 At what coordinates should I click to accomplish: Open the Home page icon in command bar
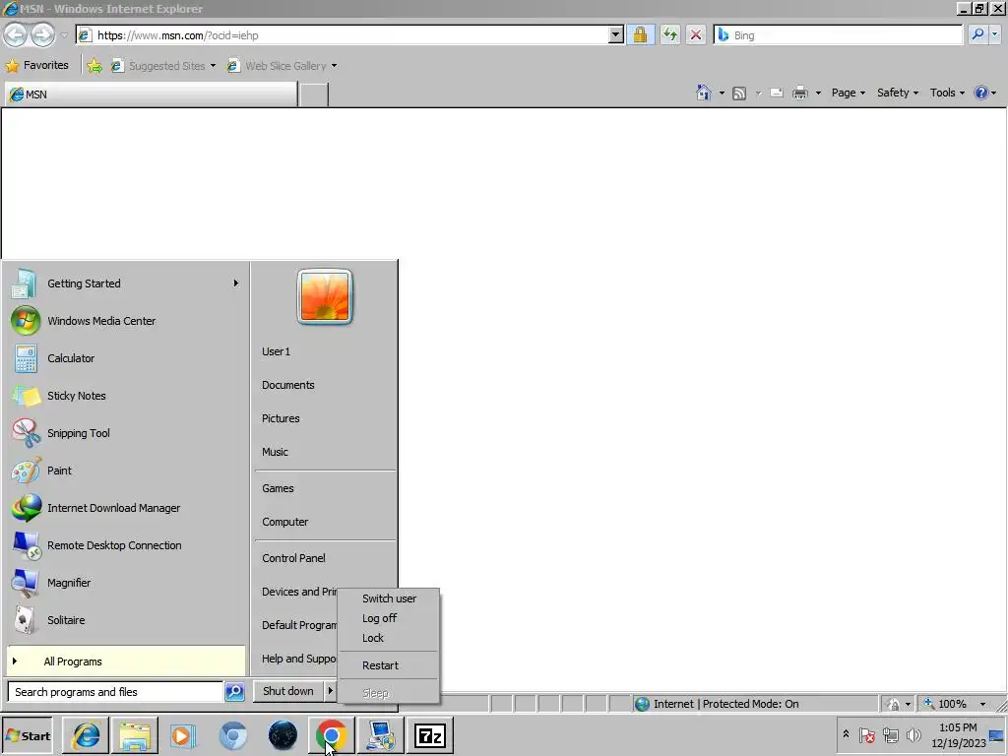[x=703, y=93]
